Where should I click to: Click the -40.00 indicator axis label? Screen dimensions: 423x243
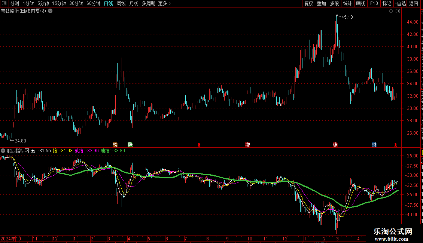pyautogui.click(x=412, y=215)
